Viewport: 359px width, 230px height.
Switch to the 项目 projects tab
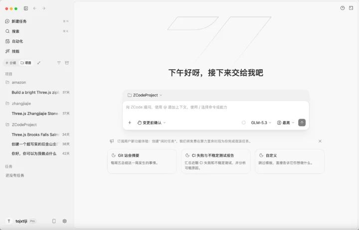(x=26, y=63)
